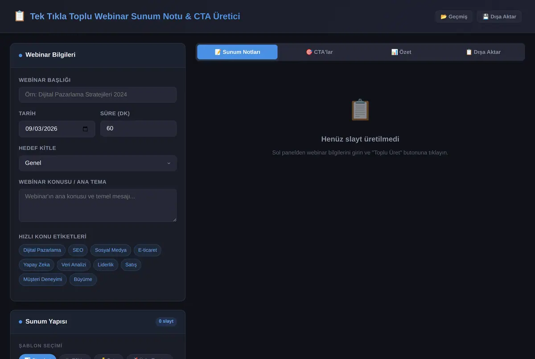Pick the Sosyal Medya topic tag
This screenshot has width=535, height=359.
tap(111, 250)
